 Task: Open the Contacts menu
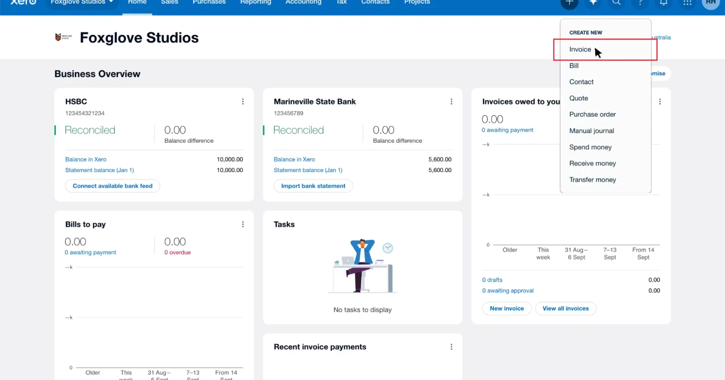(x=375, y=3)
